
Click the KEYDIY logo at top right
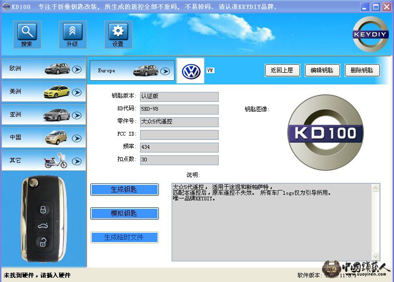point(370,34)
